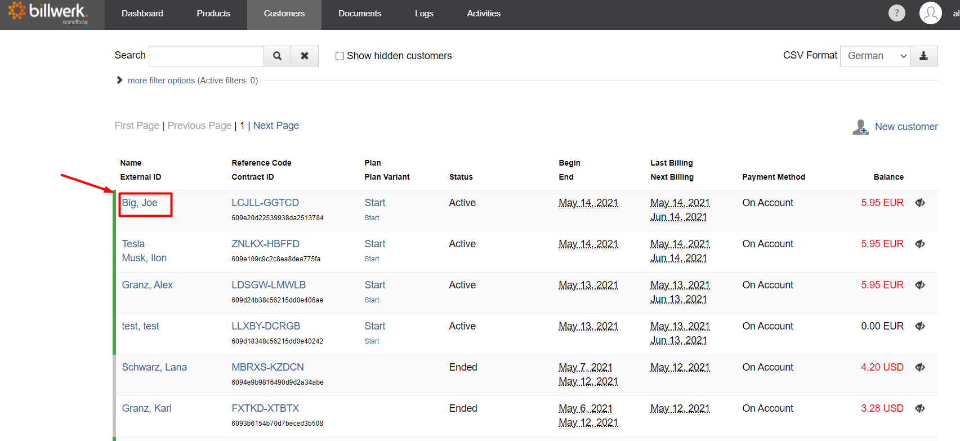Image resolution: width=960 pixels, height=441 pixels.
Task: Open the user profile avatar icon
Action: coord(930,13)
